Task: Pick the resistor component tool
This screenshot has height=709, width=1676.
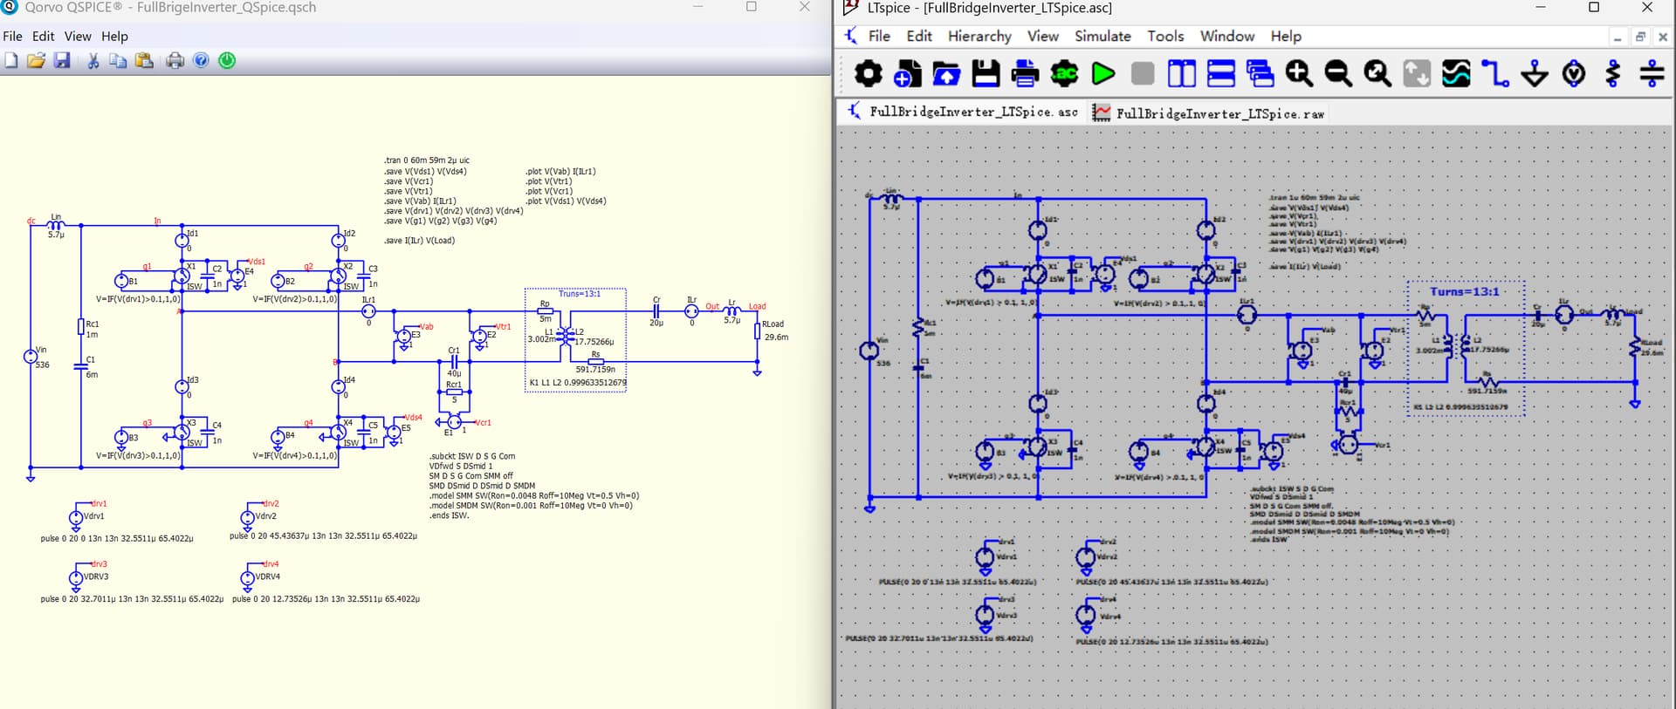Action: 1613,74
